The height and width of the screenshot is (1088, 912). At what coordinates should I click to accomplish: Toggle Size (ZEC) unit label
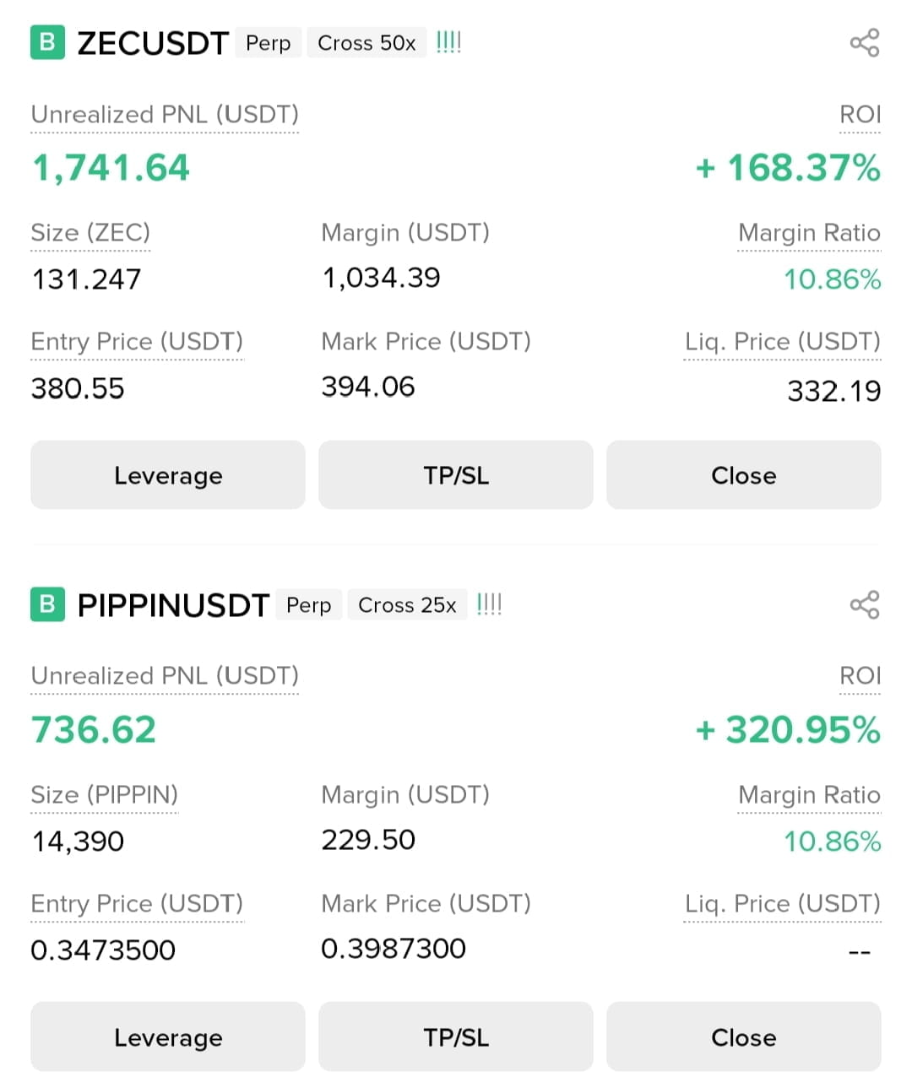[90, 233]
